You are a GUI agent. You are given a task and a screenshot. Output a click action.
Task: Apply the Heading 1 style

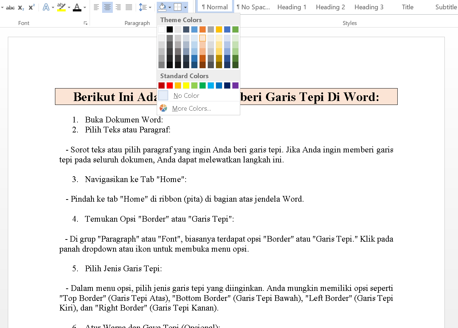click(x=292, y=7)
